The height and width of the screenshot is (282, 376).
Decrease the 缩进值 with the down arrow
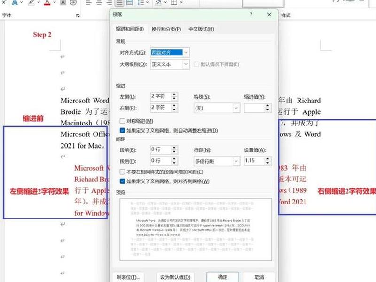(268, 110)
